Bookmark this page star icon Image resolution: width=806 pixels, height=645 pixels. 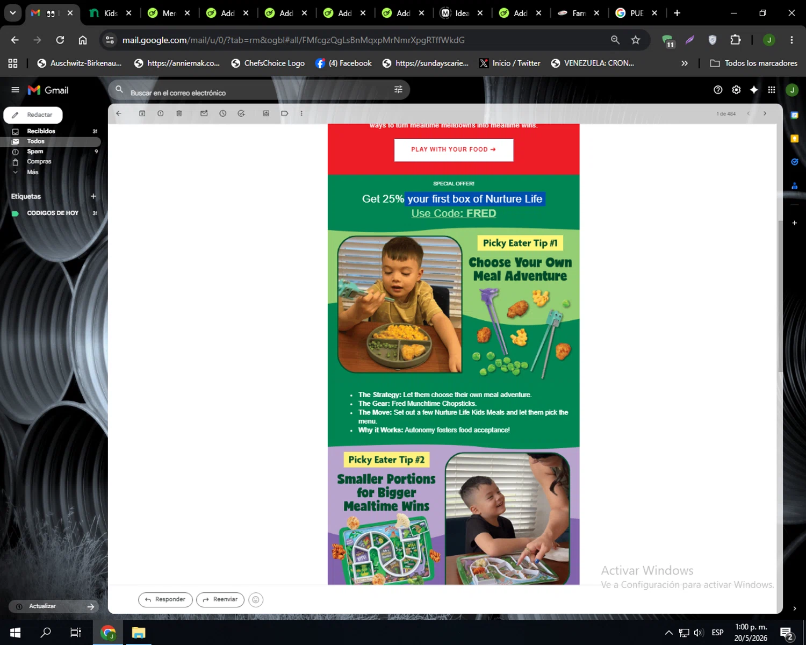[x=636, y=40]
